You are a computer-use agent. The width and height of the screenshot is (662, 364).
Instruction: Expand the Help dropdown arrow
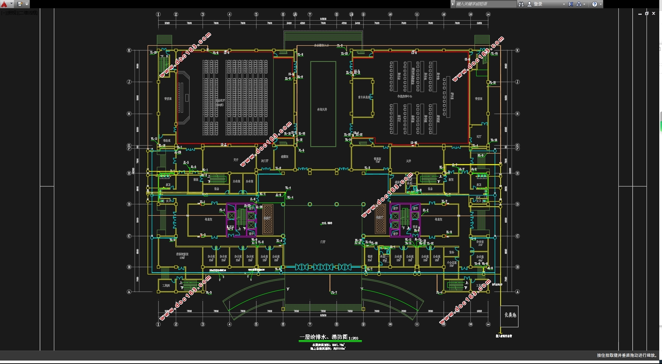click(x=601, y=4)
